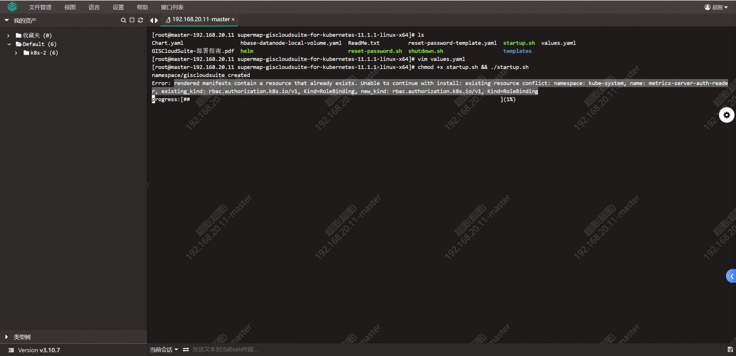
Task: Click startup.sh in terminal listing
Action: [519, 43]
